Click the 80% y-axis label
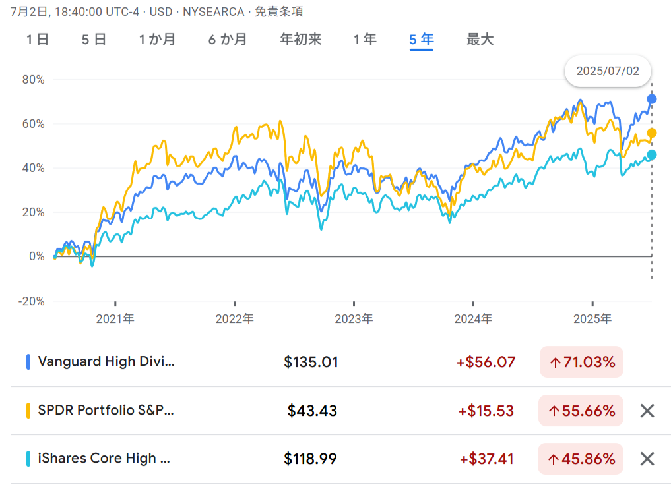671x495 pixels. (34, 80)
